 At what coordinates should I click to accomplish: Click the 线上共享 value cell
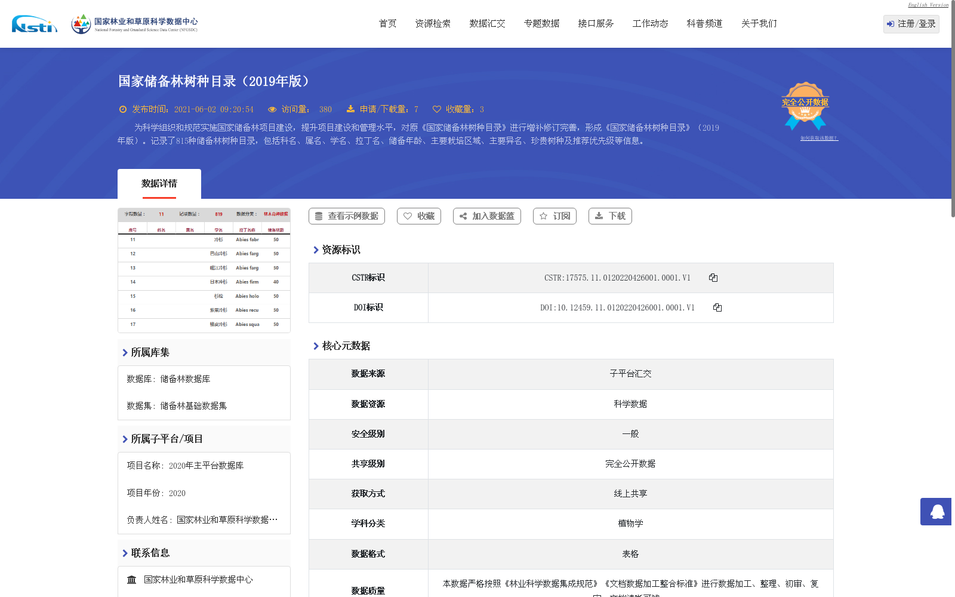click(x=630, y=494)
